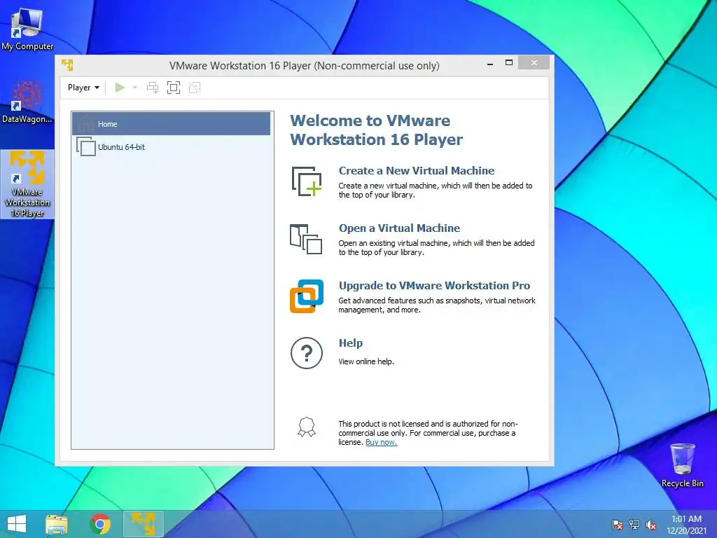Viewport: 717px width, 538px height.
Task: Click the 'View online help.' text
Action: coord(366,361)
